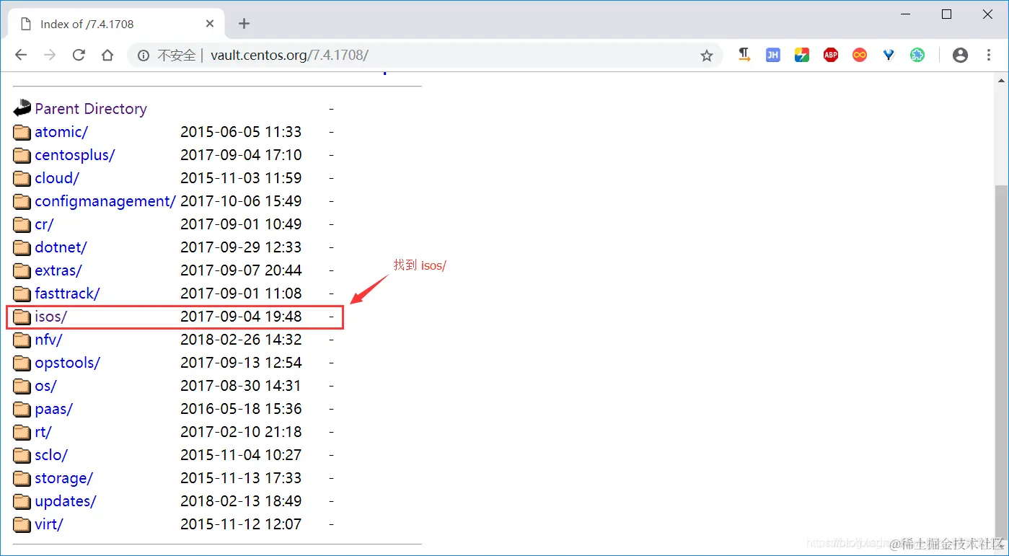This screenshot has height=556, width=1009.
Task: Open the rt/ directory
Action: [x=43, y=432]
